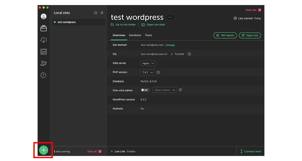Select test wordpress in the sites list
Image resolution: width=302 pixels, height=161 pixels.
tap(66, 22)
